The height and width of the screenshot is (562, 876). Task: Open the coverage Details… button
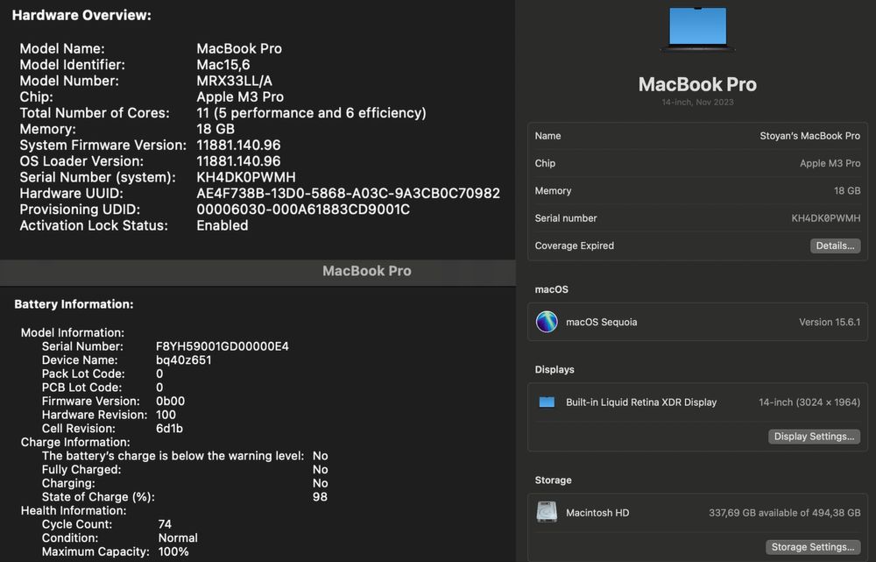pyautogui.click(x=835, y=245)
